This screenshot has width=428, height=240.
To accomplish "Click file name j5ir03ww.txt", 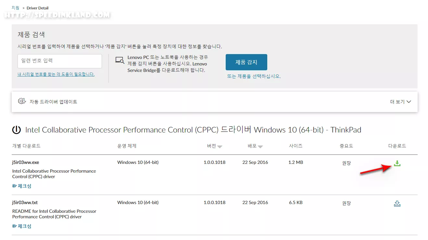I will coord(25,202).
